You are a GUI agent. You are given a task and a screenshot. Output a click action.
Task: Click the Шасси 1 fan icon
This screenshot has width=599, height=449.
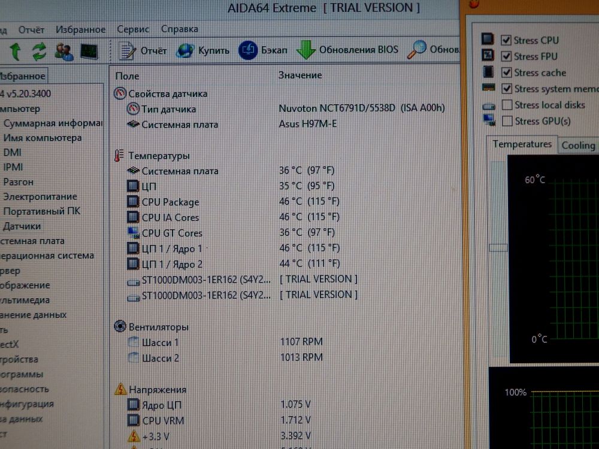point(134,342)
